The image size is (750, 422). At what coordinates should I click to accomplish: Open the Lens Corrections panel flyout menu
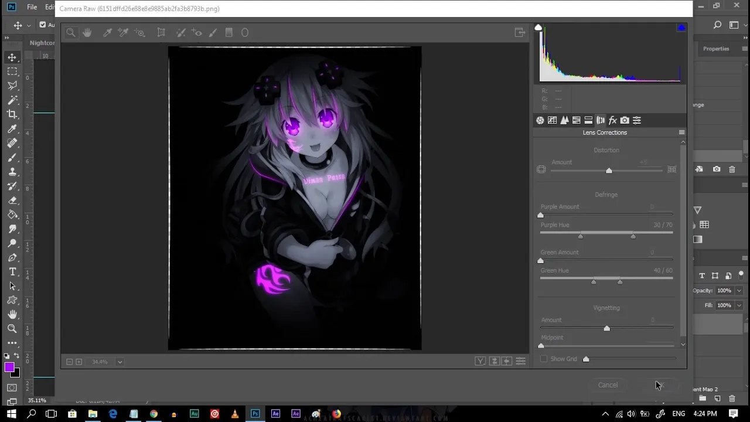(x=681, y=132)
